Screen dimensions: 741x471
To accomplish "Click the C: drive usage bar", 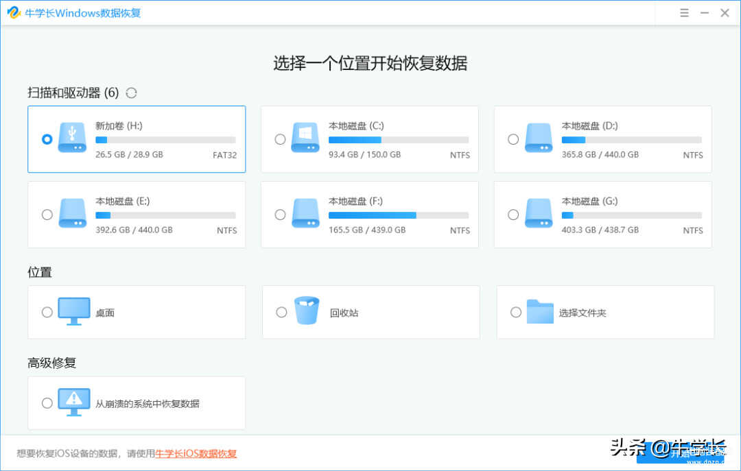I will click(399, 140).
